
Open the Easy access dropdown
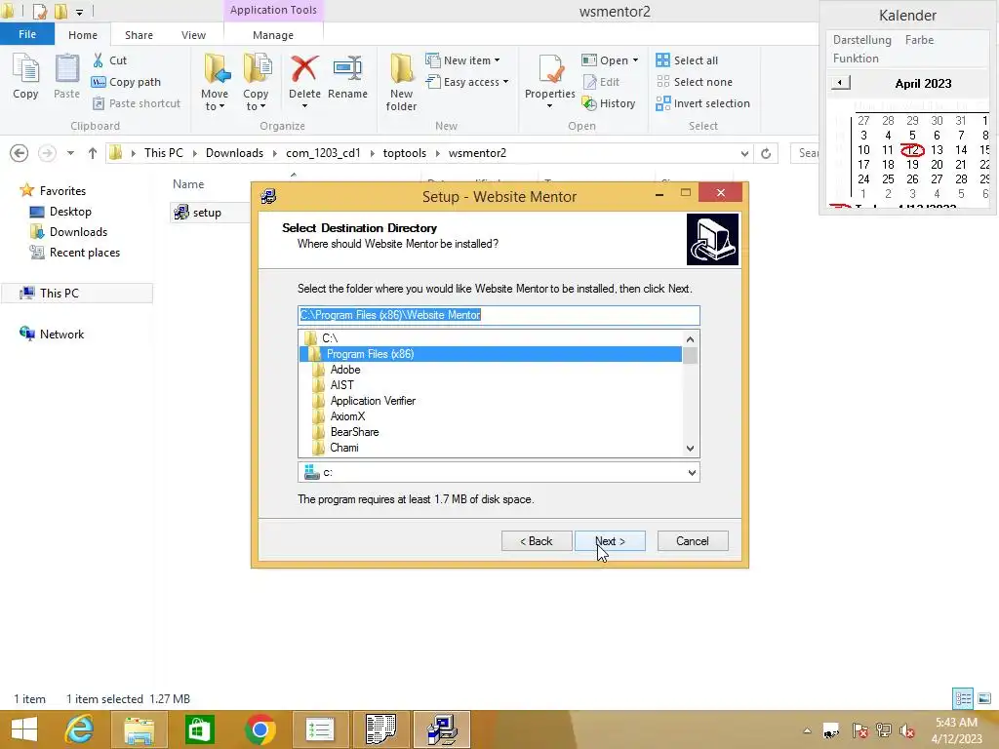pyautogui.click(x=467, y=82)
